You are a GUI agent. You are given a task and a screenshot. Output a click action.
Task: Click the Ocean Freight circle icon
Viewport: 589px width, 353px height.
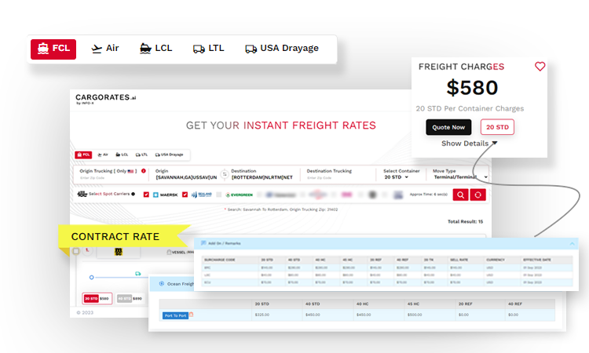pyautogui.click(x=162, y=284)
